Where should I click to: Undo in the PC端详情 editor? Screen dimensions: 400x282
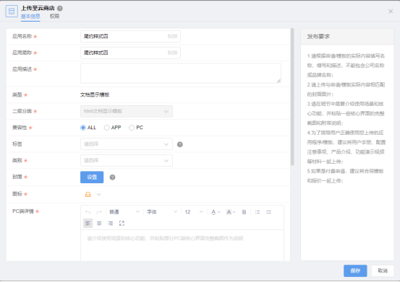point(88,212)
